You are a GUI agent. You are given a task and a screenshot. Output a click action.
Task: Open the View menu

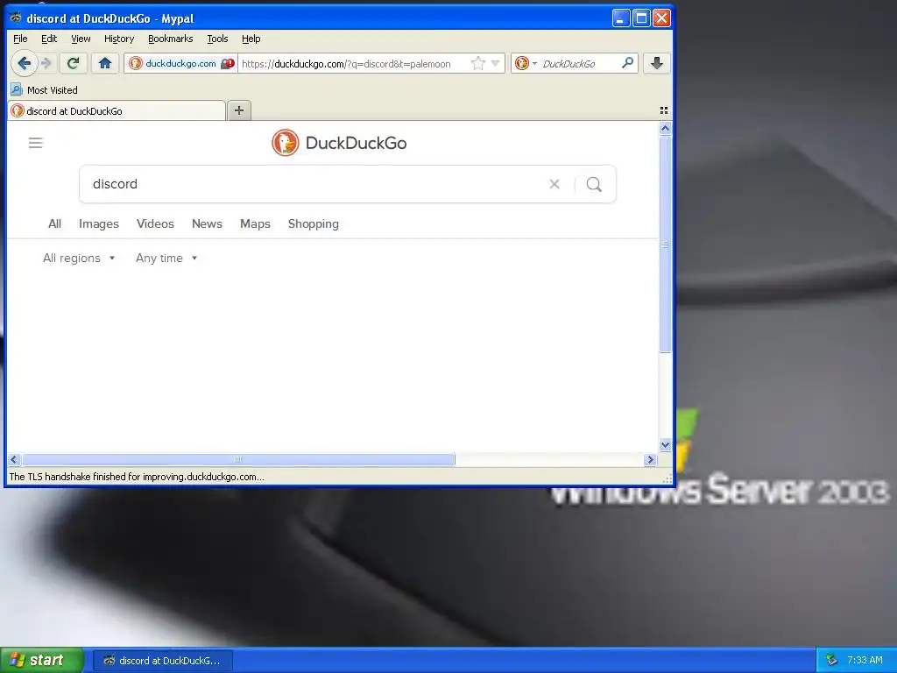click(x=81, y=39)
